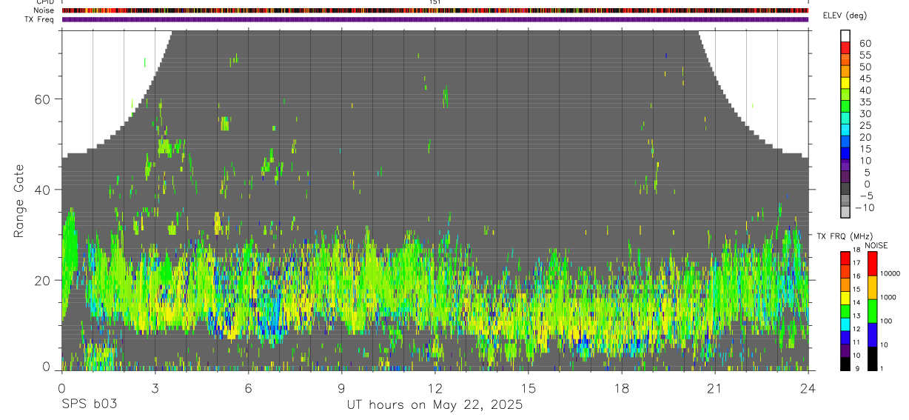Pick the black swatch in the NOISE scale
909x420 pixels.
tap(872, 359)
